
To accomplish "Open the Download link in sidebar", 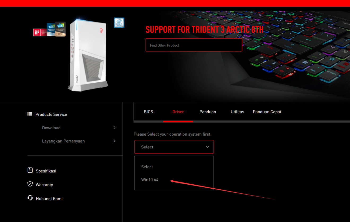I will pos(51,128).
